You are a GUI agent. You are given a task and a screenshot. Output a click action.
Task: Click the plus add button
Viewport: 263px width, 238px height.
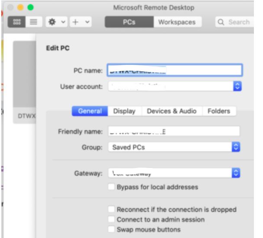click(x=75, y=22)
